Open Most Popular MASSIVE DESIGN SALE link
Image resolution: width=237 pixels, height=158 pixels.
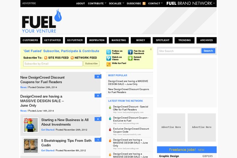pos(128,83)
